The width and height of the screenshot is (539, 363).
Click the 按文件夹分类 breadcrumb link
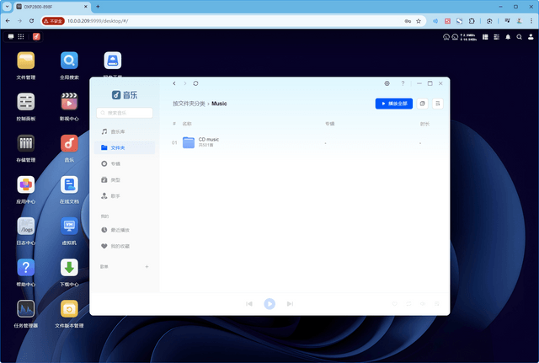coord(189,104)
